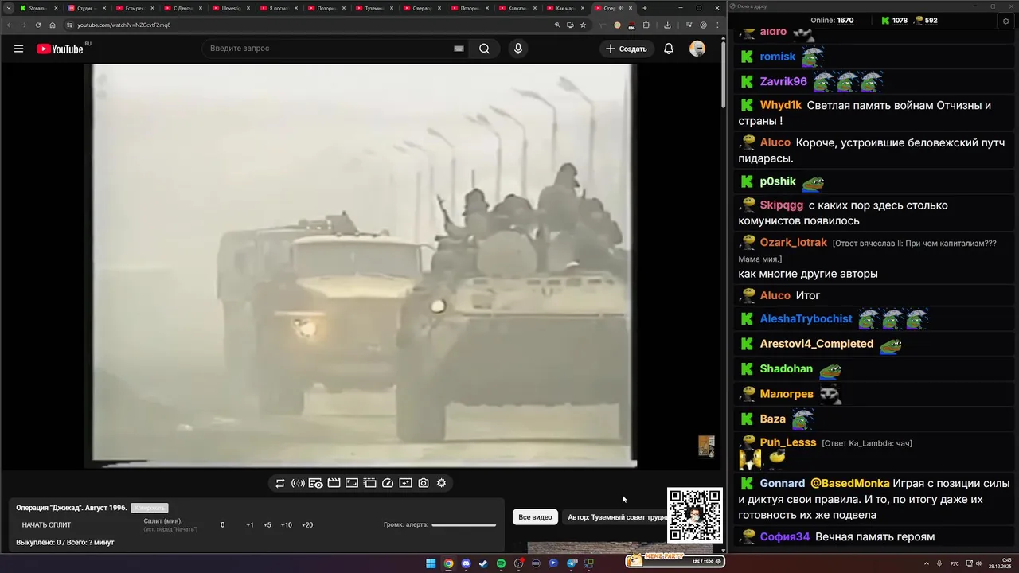Click chat username София34

[x=785, y=536]
